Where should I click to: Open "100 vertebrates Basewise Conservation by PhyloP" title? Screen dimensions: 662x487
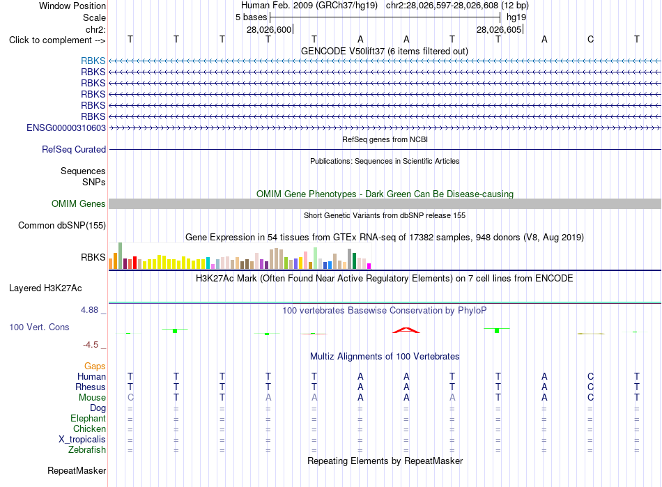pyautogui.click(x=385, y=310)
